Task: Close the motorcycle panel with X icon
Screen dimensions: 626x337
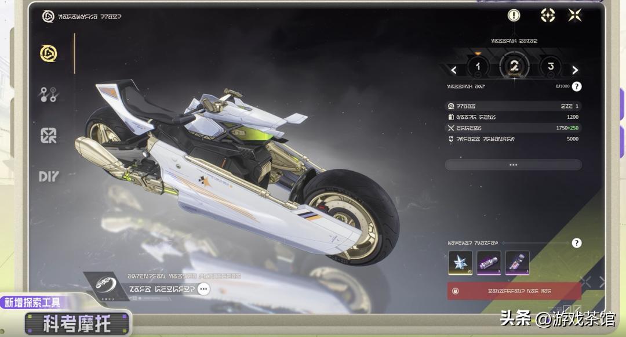Action: (575, 16)
